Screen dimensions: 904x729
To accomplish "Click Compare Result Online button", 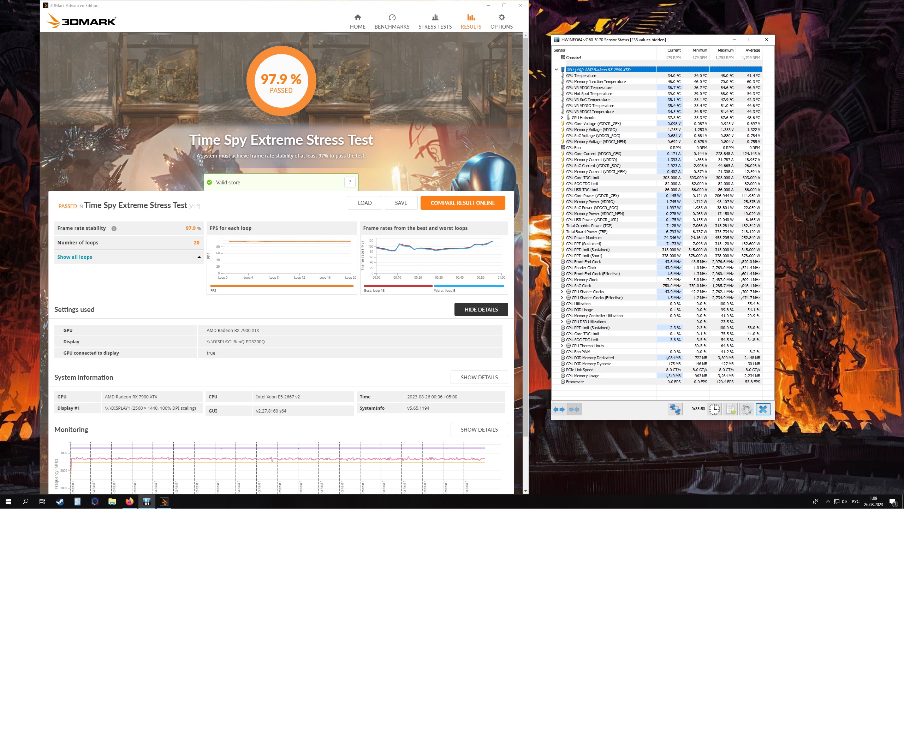I will click(462, 203).
